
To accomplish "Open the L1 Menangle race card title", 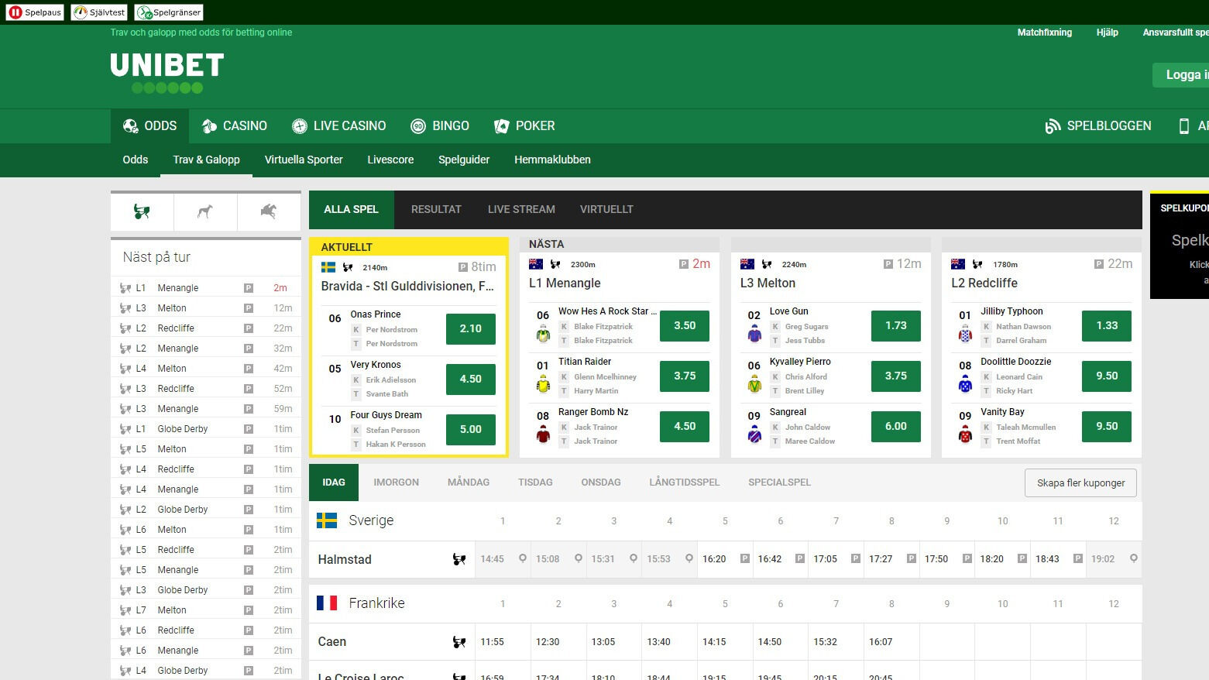I will click(x=565, y=283).
